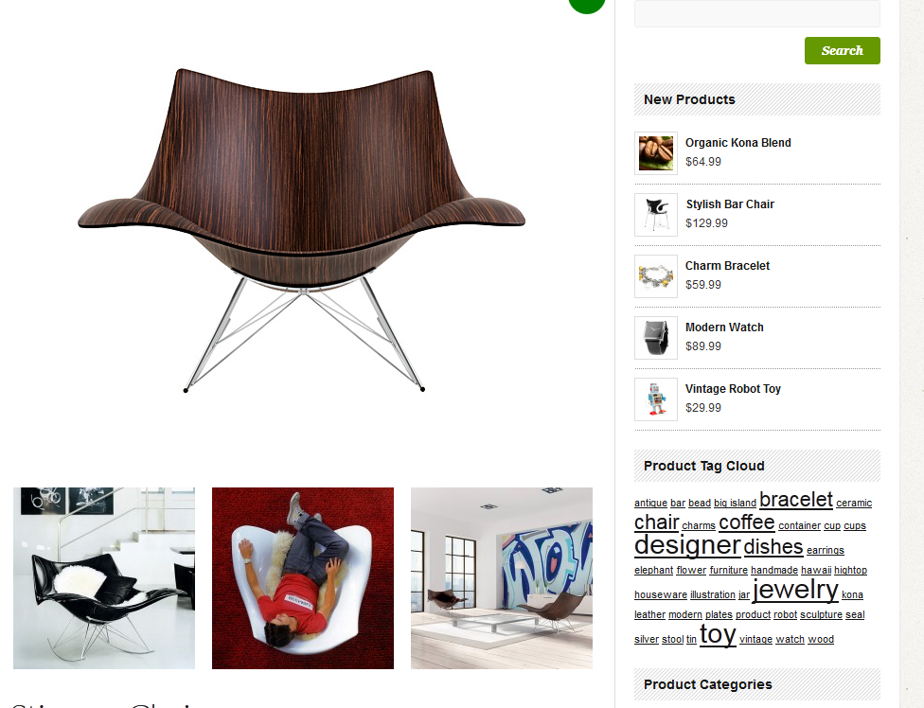Screen dimensions: 924x708
Task: Click the 'dishes' tag link
Action: (773, 547)
